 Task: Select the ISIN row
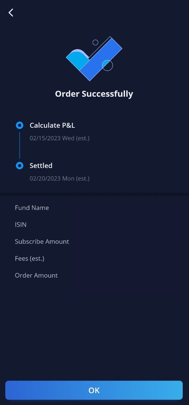[94, 224]
